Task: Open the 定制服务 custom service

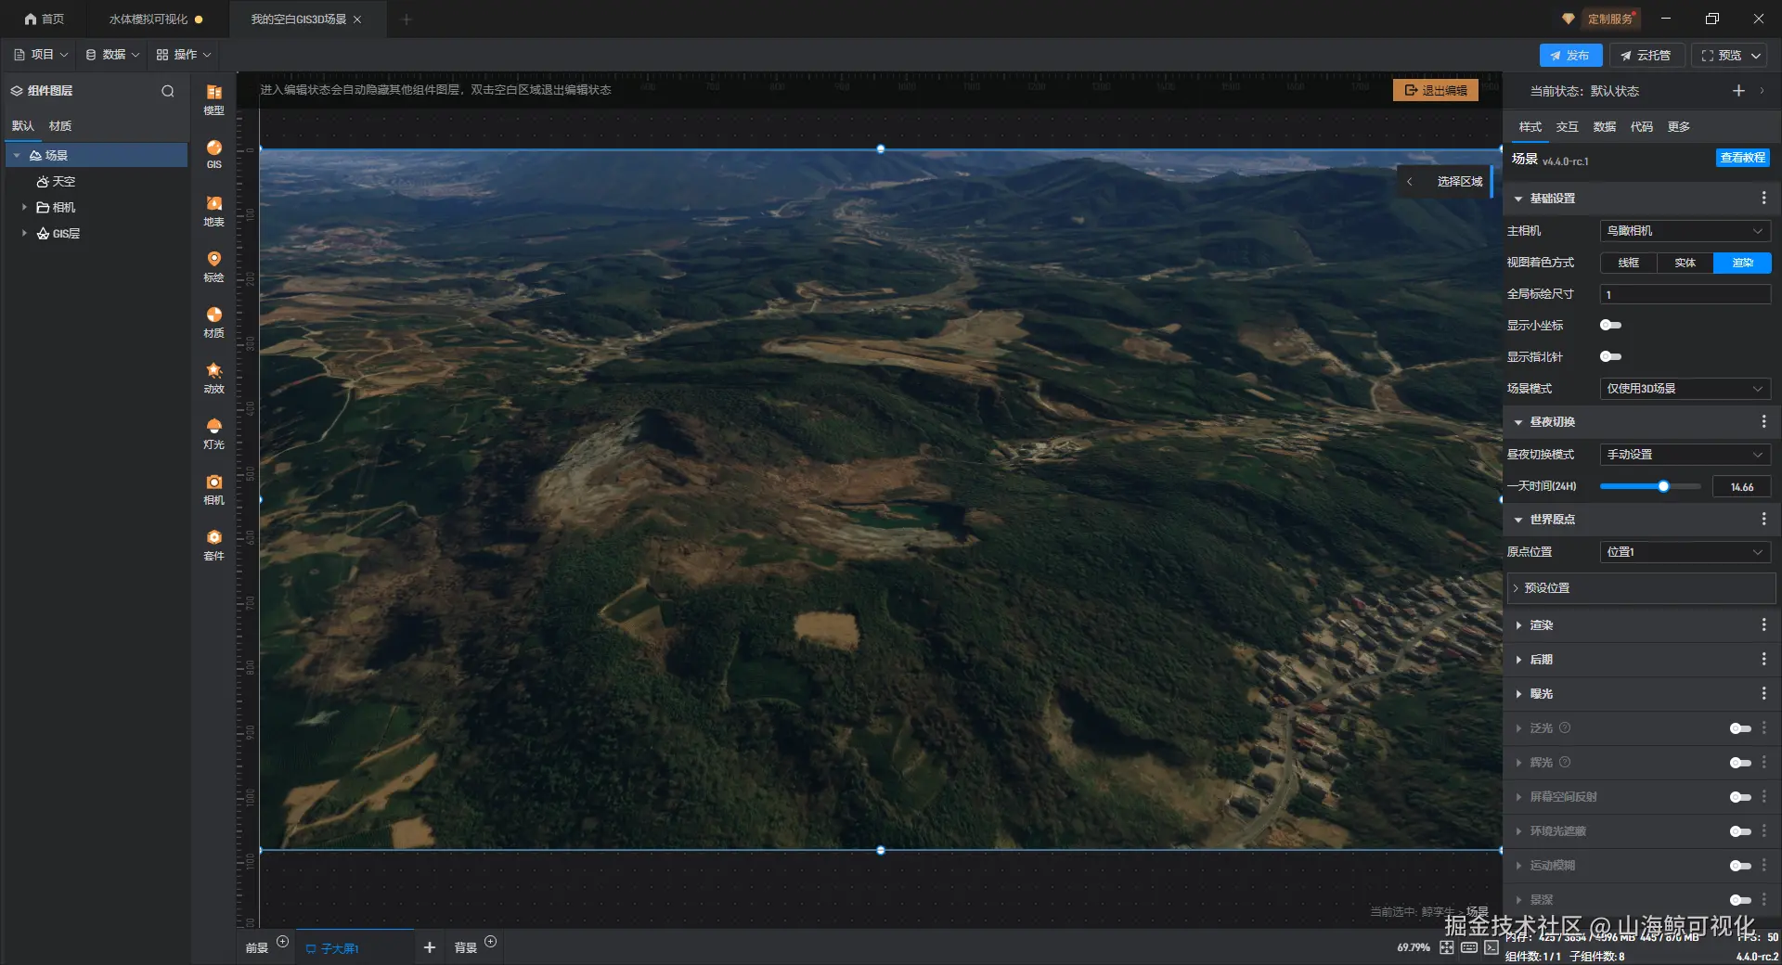Action: tap(1601, 19)
